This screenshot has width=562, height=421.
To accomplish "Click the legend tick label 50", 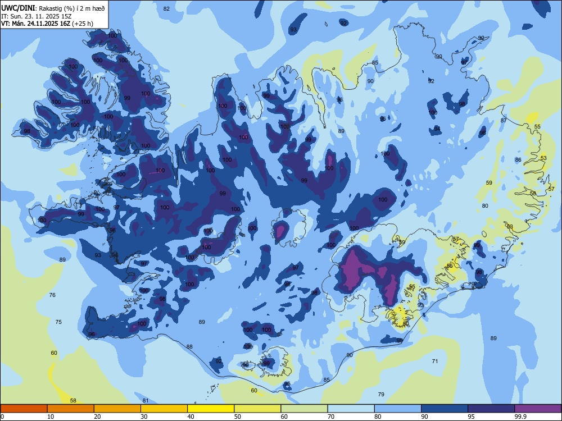I will tap(237, 417).
